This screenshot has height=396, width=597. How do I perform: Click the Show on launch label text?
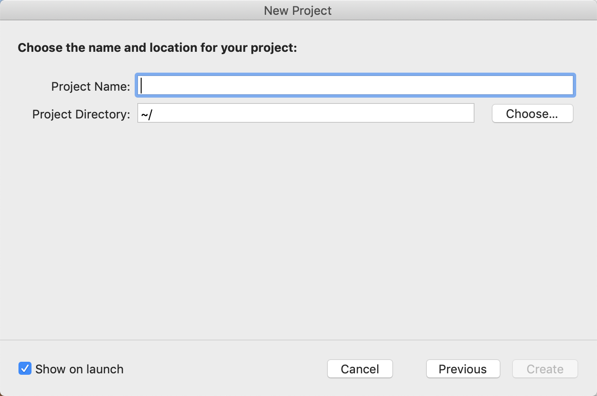[80, 369]
